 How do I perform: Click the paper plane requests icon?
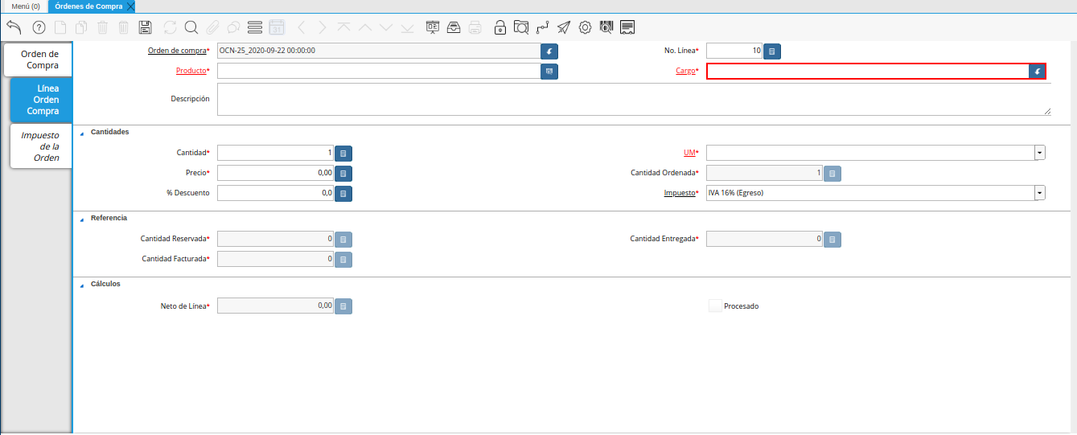(x=564, y=27)
